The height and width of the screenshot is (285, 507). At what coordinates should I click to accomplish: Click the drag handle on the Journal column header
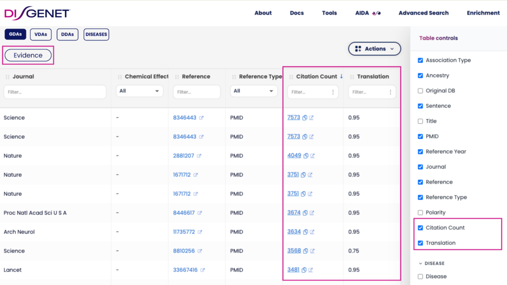[x=7, y=76]
